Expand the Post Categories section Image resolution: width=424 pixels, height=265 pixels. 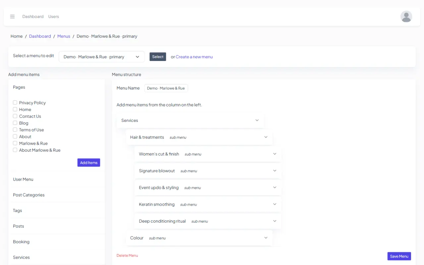click(x=56, y=195)
